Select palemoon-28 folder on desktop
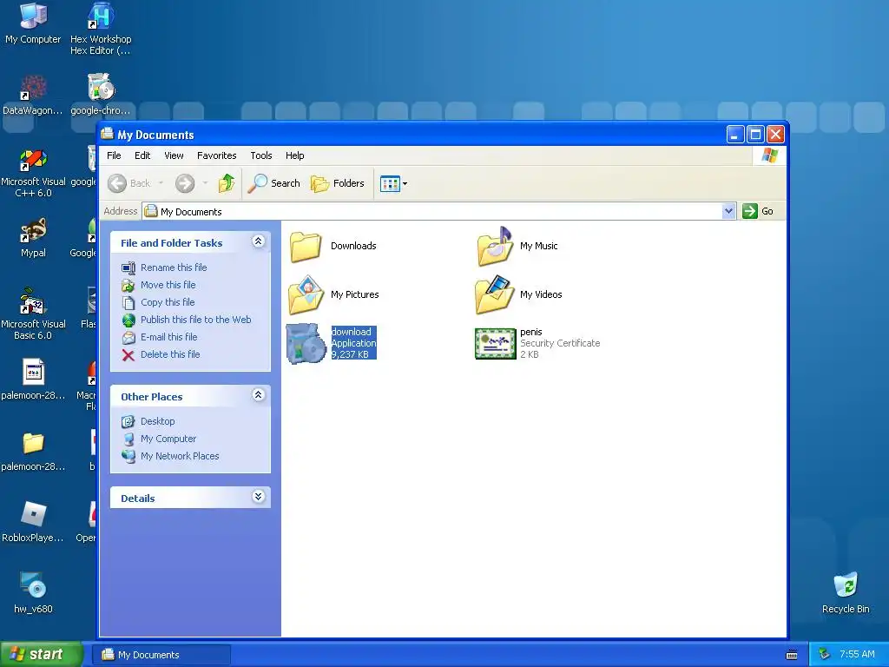 (33, 451)
